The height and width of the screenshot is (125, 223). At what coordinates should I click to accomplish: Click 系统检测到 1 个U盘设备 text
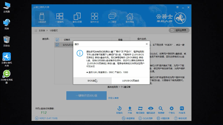[119, 87]
